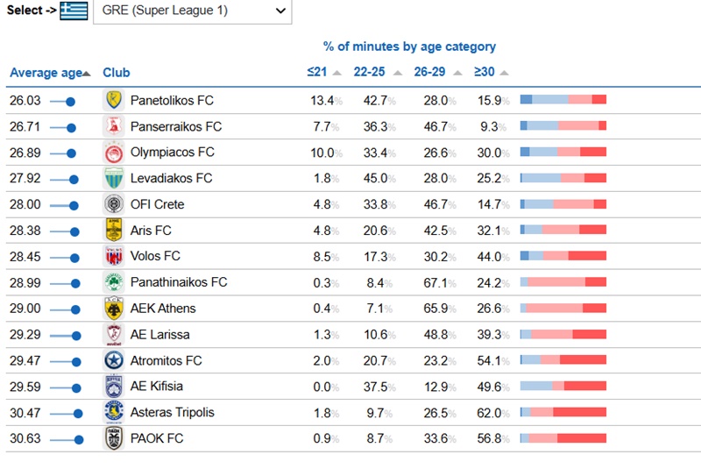This screenshot has width=701, height=469.
Task: Sort by the ≥30 age column
Action: click(x=485, y=73)
